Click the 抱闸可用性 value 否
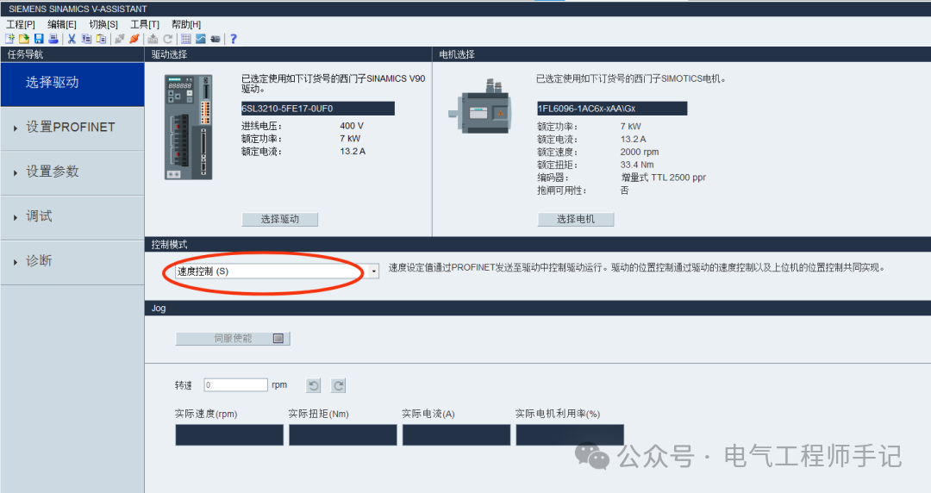The height and width of the screenshot is (493, 931). point(625,190)
